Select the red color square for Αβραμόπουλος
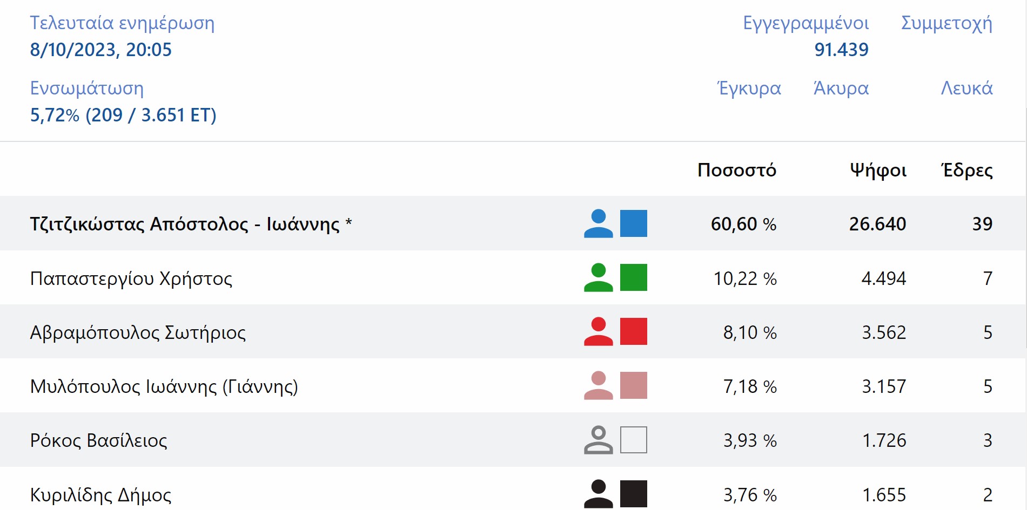Image resolution: width=1027 pixels, height=510 pixels. pos(633,331)
